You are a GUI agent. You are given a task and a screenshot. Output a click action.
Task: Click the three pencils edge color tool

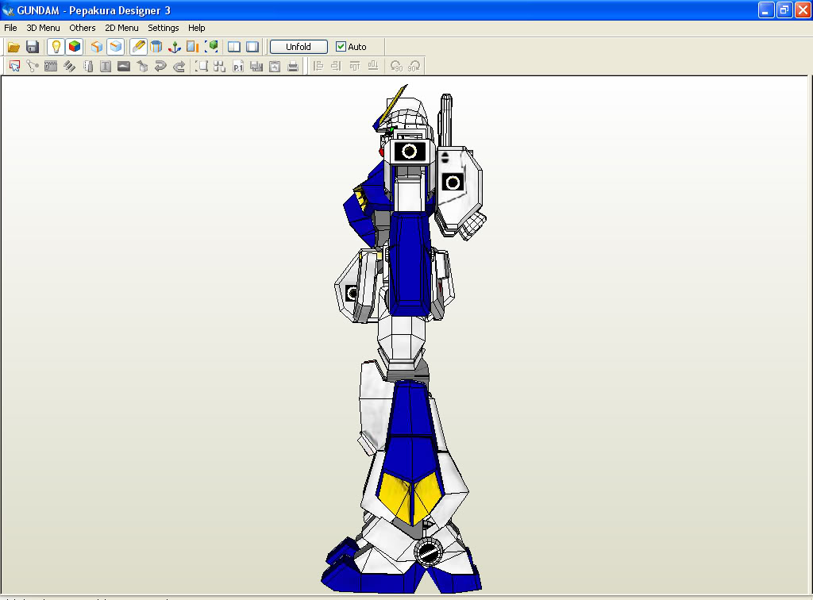[x=70, y=67]
